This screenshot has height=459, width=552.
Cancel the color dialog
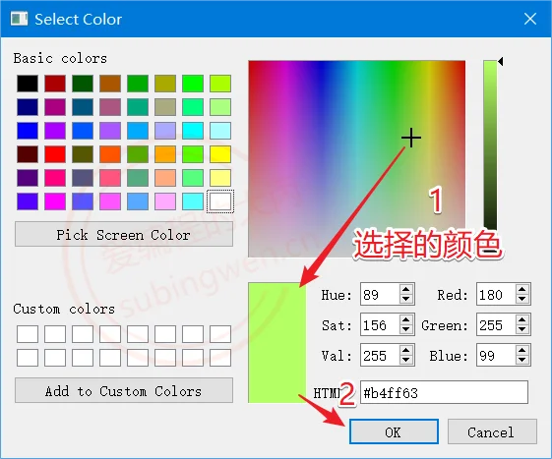click(492, 431)
